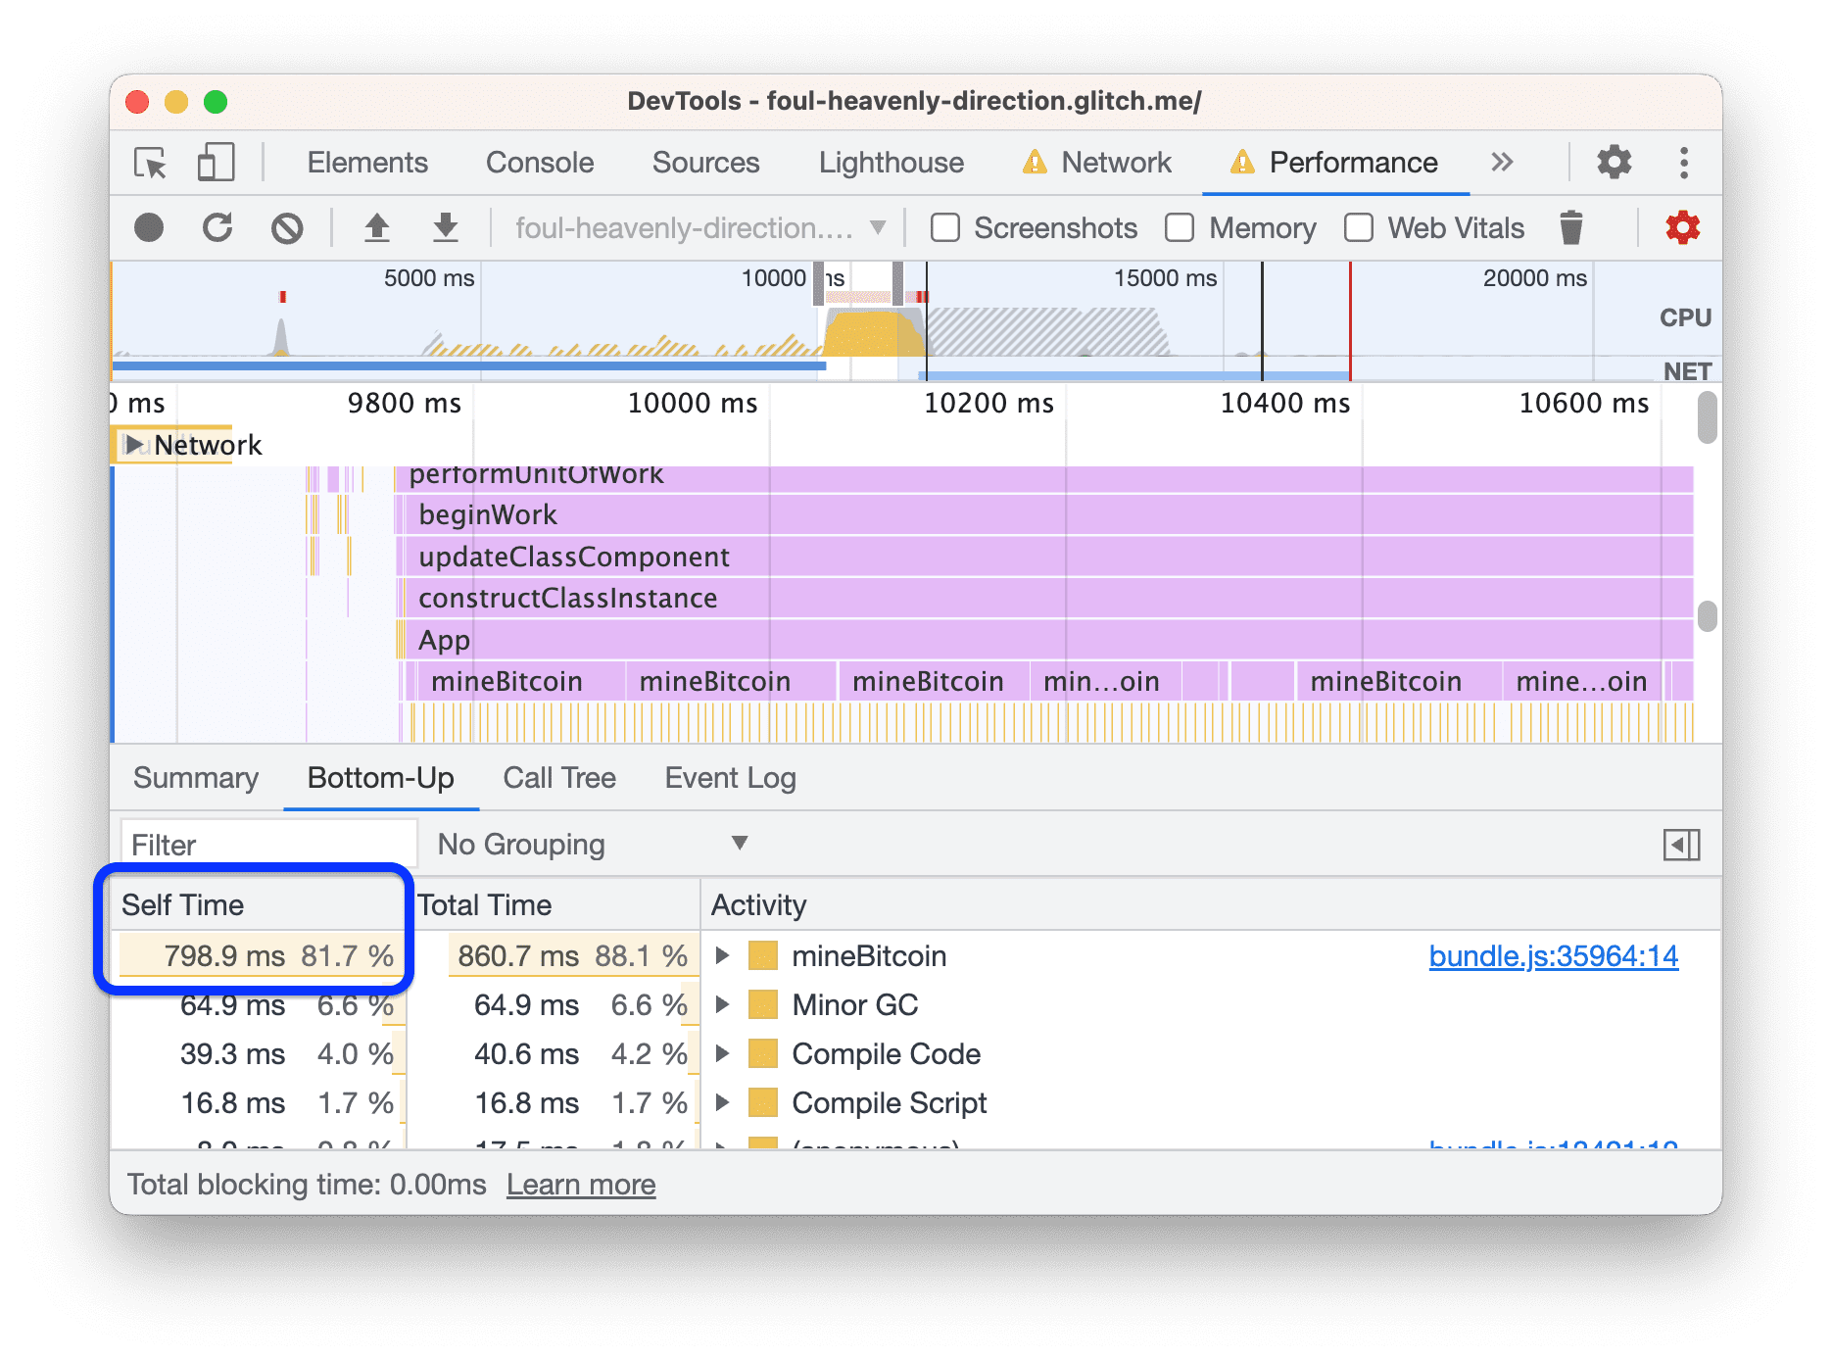
Task: Select the performUnitOfWork flame chart bar
Action: click(x=1044, y=477)
